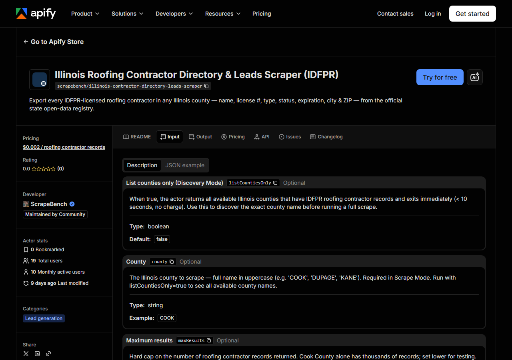This screenshot has height=360, width=512.
Task: Open the Apify logo home link
Action: tap(36, 14)
